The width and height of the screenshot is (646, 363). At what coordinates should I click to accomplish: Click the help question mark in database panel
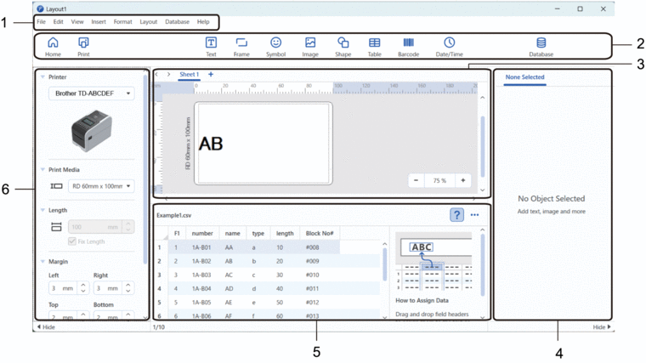456,215
